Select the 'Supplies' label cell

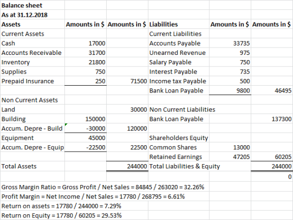(32, 72)
